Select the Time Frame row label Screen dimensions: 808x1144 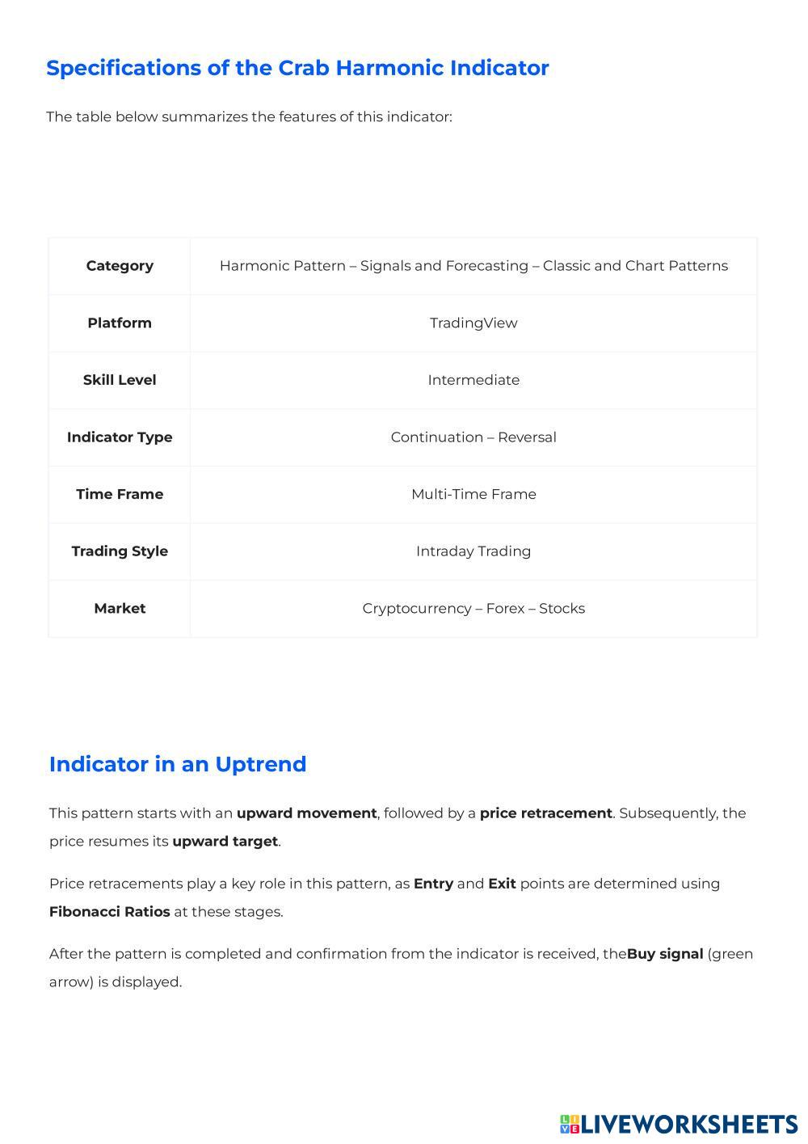pyautogui.click(x=120, y=494)
